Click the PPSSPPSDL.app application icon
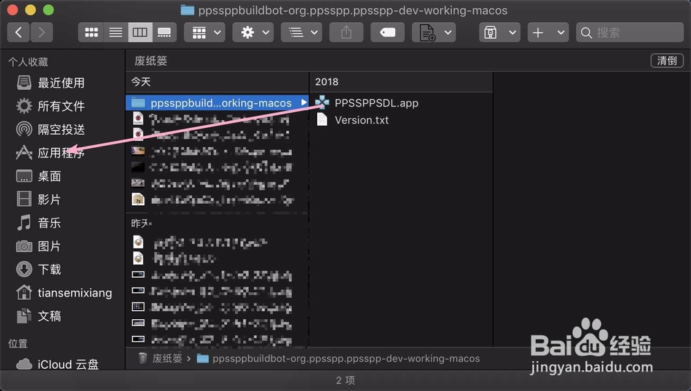Image resolution: width=691 pixels, height=391 pixels. click(322, 102)
